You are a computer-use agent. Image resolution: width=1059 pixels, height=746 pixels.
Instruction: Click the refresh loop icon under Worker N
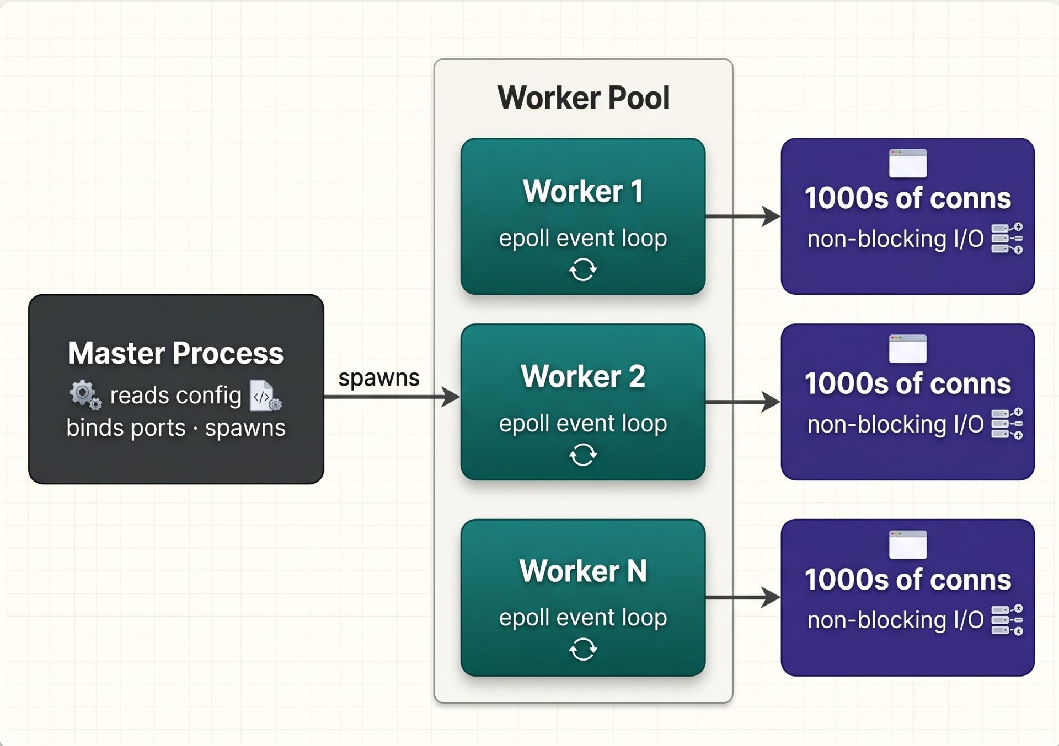pyautogui.click(x=583, y=649)
